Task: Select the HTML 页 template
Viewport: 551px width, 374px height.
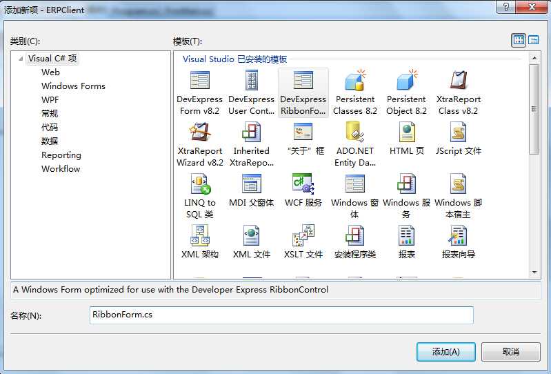Action: pos(407,139)
